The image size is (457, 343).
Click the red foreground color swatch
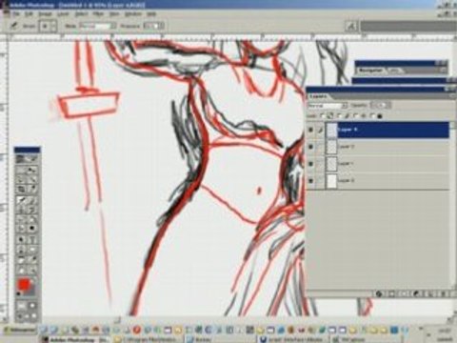point(24,284)
